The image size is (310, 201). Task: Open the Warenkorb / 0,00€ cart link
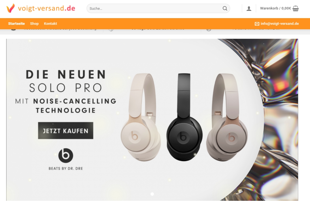[275, 8]
